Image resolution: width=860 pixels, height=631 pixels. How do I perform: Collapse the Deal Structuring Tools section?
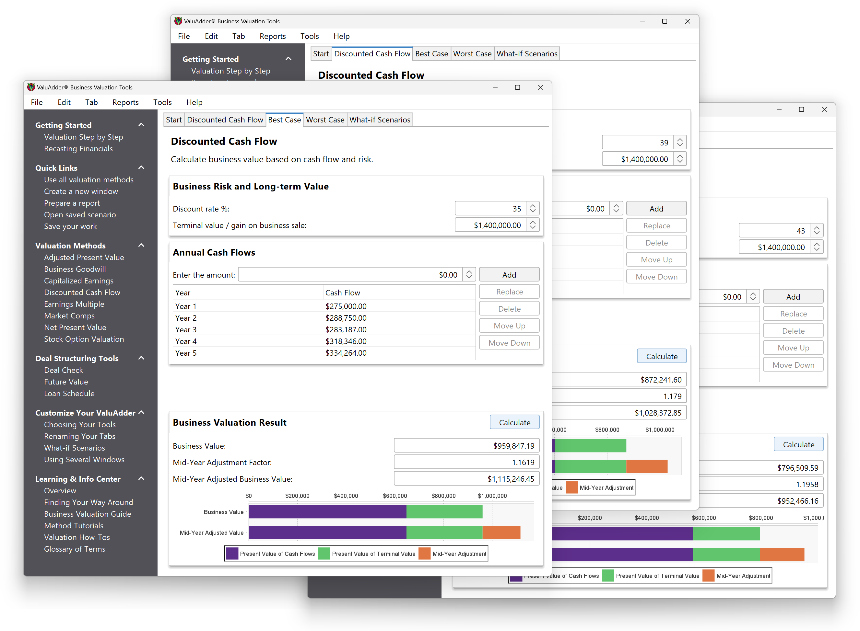pos(141,358)
